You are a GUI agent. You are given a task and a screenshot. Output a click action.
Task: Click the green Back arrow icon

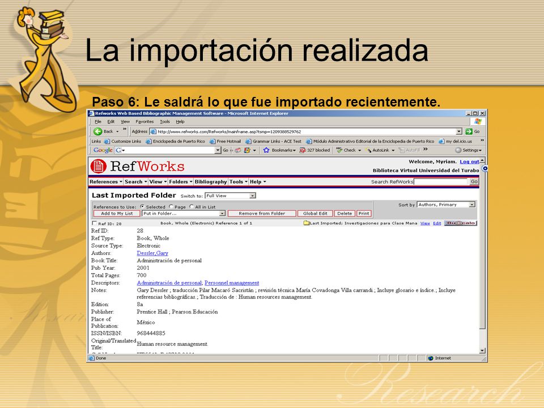[x=97, y=131]
